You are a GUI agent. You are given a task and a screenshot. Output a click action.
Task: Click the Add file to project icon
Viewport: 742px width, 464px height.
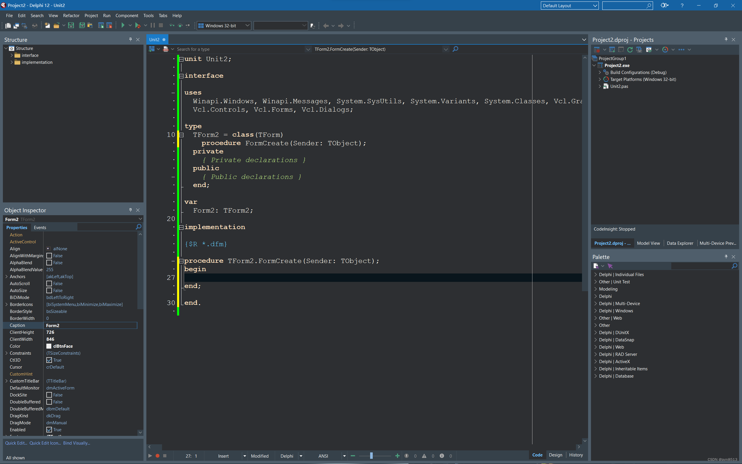click(101, 26)
